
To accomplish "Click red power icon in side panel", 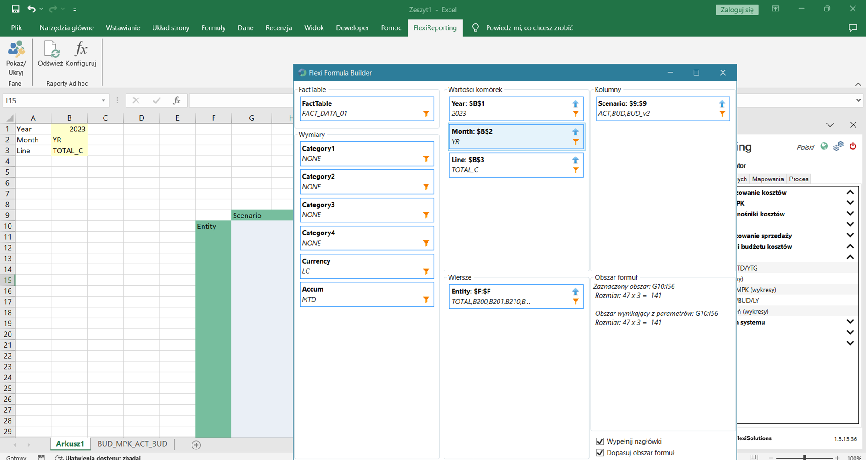I will [x=853, y=146].
